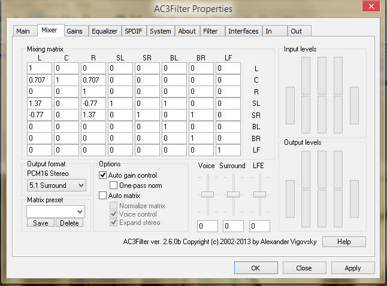Click the LFE gain value field
This screenshot has height=286, width=387.
(259, 226)
